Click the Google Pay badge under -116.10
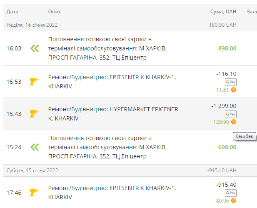The width and height of the screenshot is (257, 208). tap(231, 82)
